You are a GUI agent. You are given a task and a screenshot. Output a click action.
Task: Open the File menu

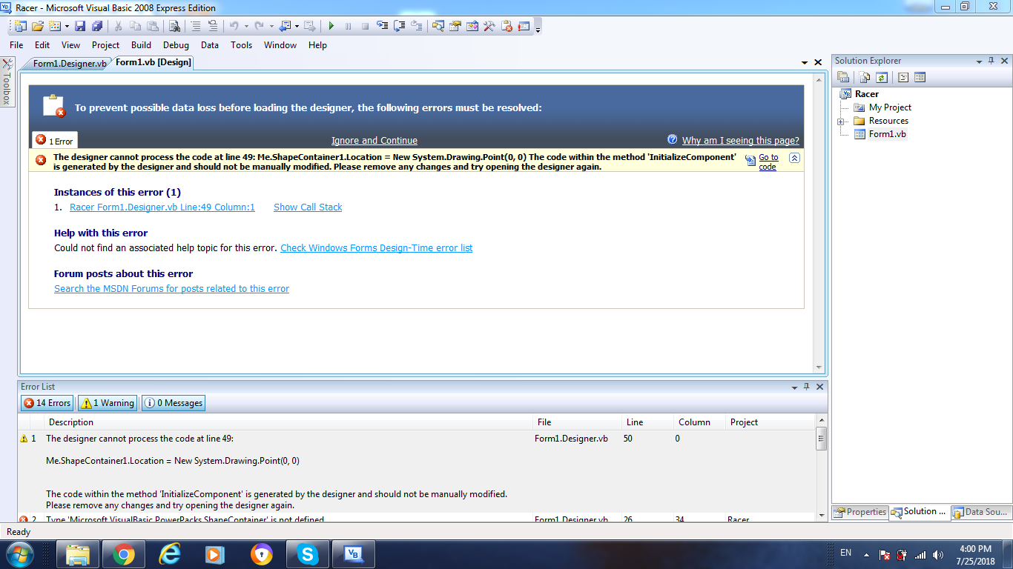pos(16,45)
